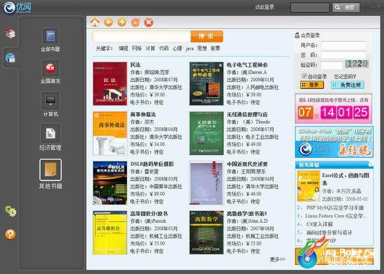The height and width of the screenshot is (274, 384).
Task: Click the magnifier search button in title bar
Action: [x=346, y=8]
